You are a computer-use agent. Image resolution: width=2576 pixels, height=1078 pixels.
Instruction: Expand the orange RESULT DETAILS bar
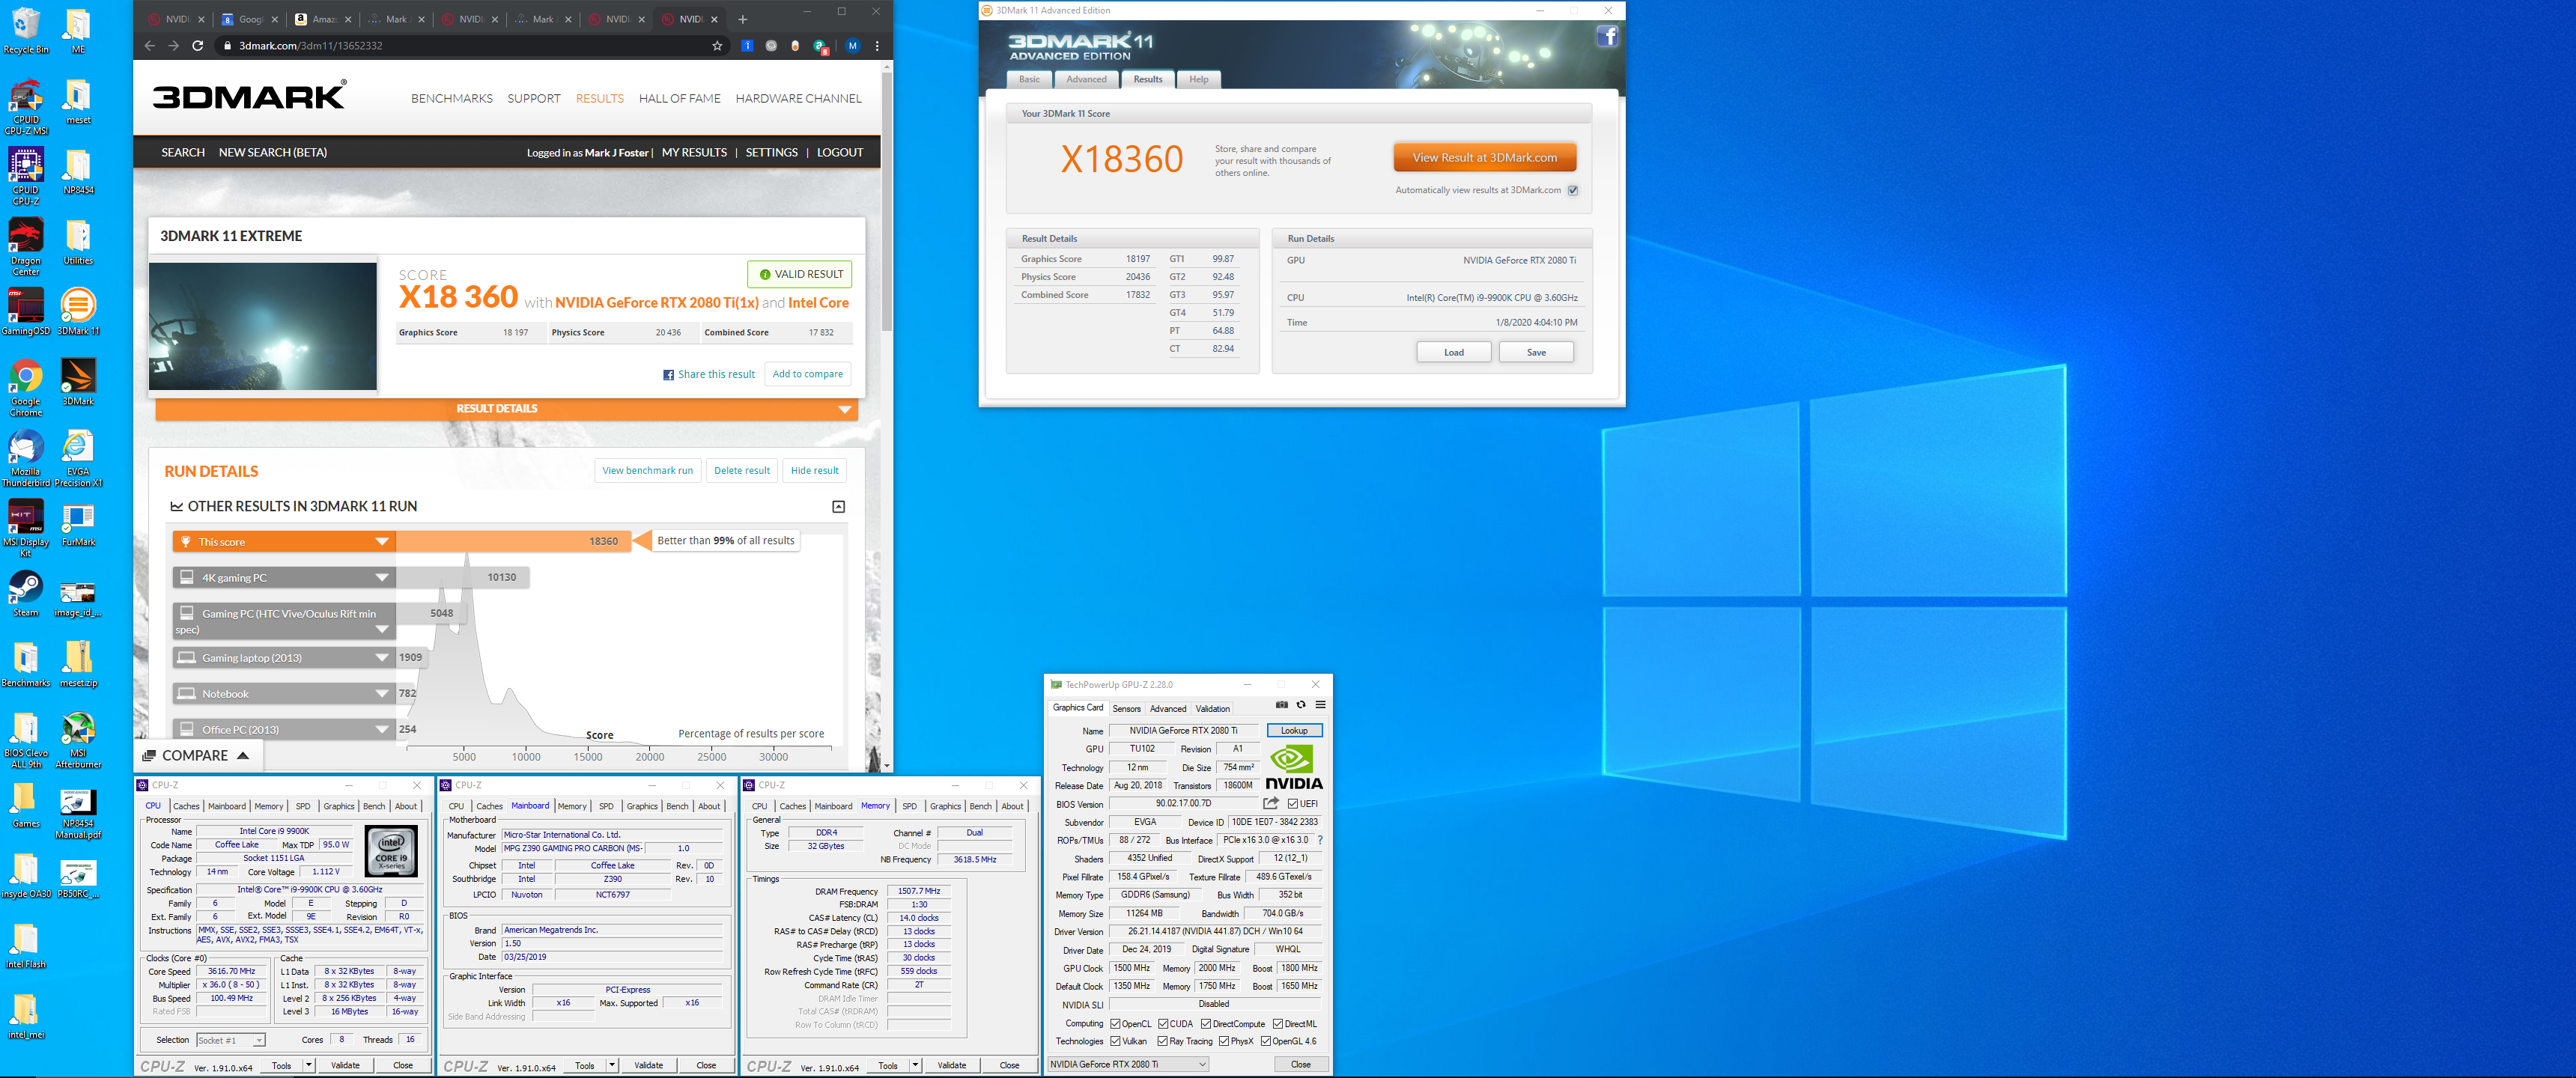(x=506, y=409)
